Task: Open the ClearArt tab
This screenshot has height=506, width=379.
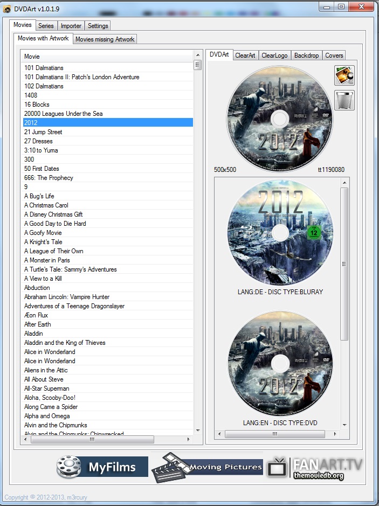Action: (245, 56)
